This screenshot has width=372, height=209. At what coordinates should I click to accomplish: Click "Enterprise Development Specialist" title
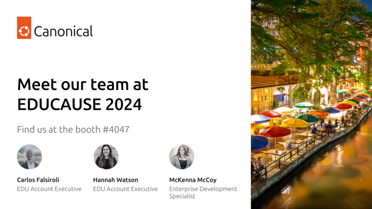(x=203, y=192)
